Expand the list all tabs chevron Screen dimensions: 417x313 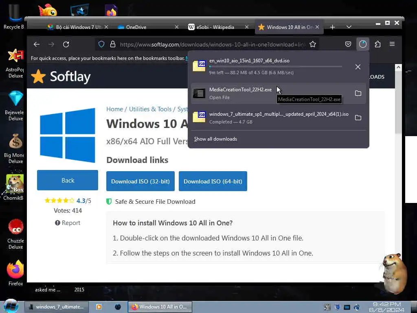click(349, 27)
